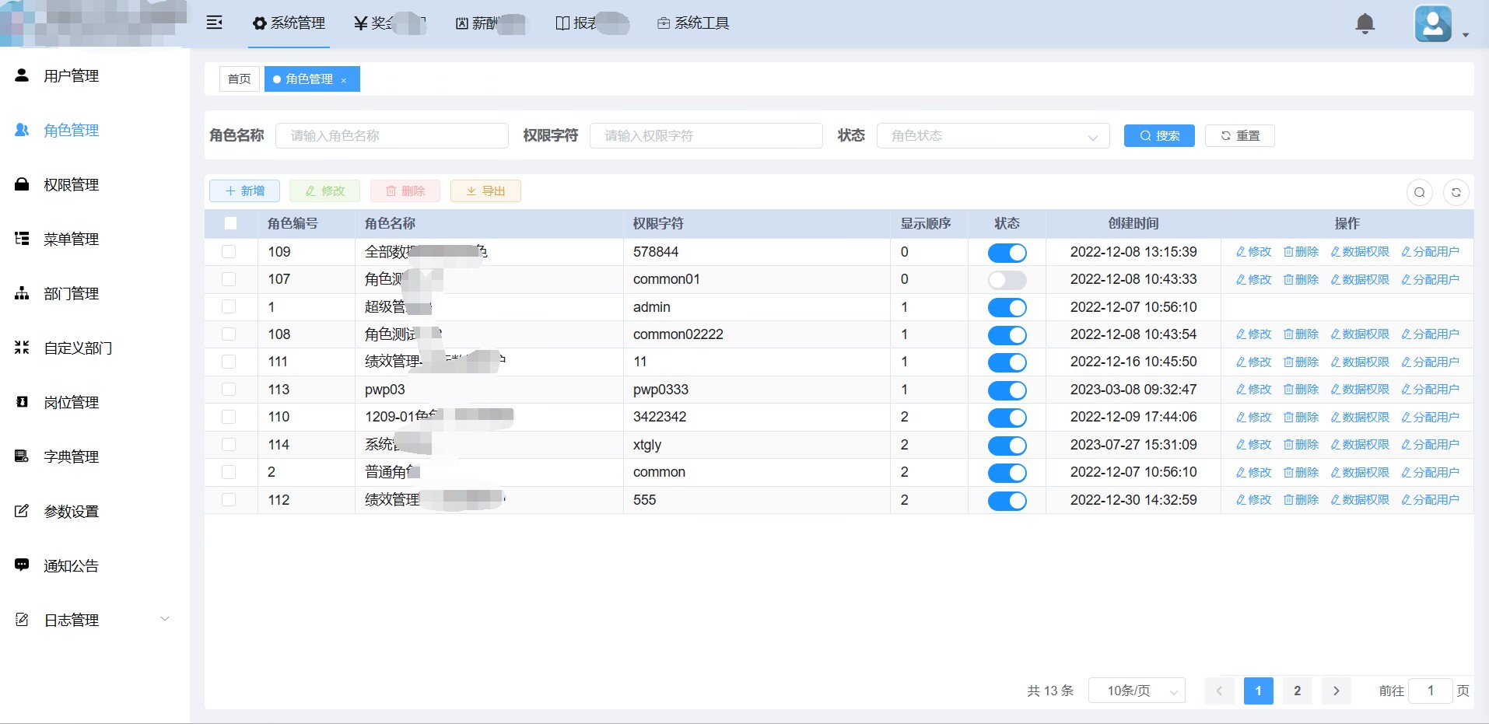1489x724 pixels.
Task: Focus the 权限字符 input field
Action: coord(706,136)
